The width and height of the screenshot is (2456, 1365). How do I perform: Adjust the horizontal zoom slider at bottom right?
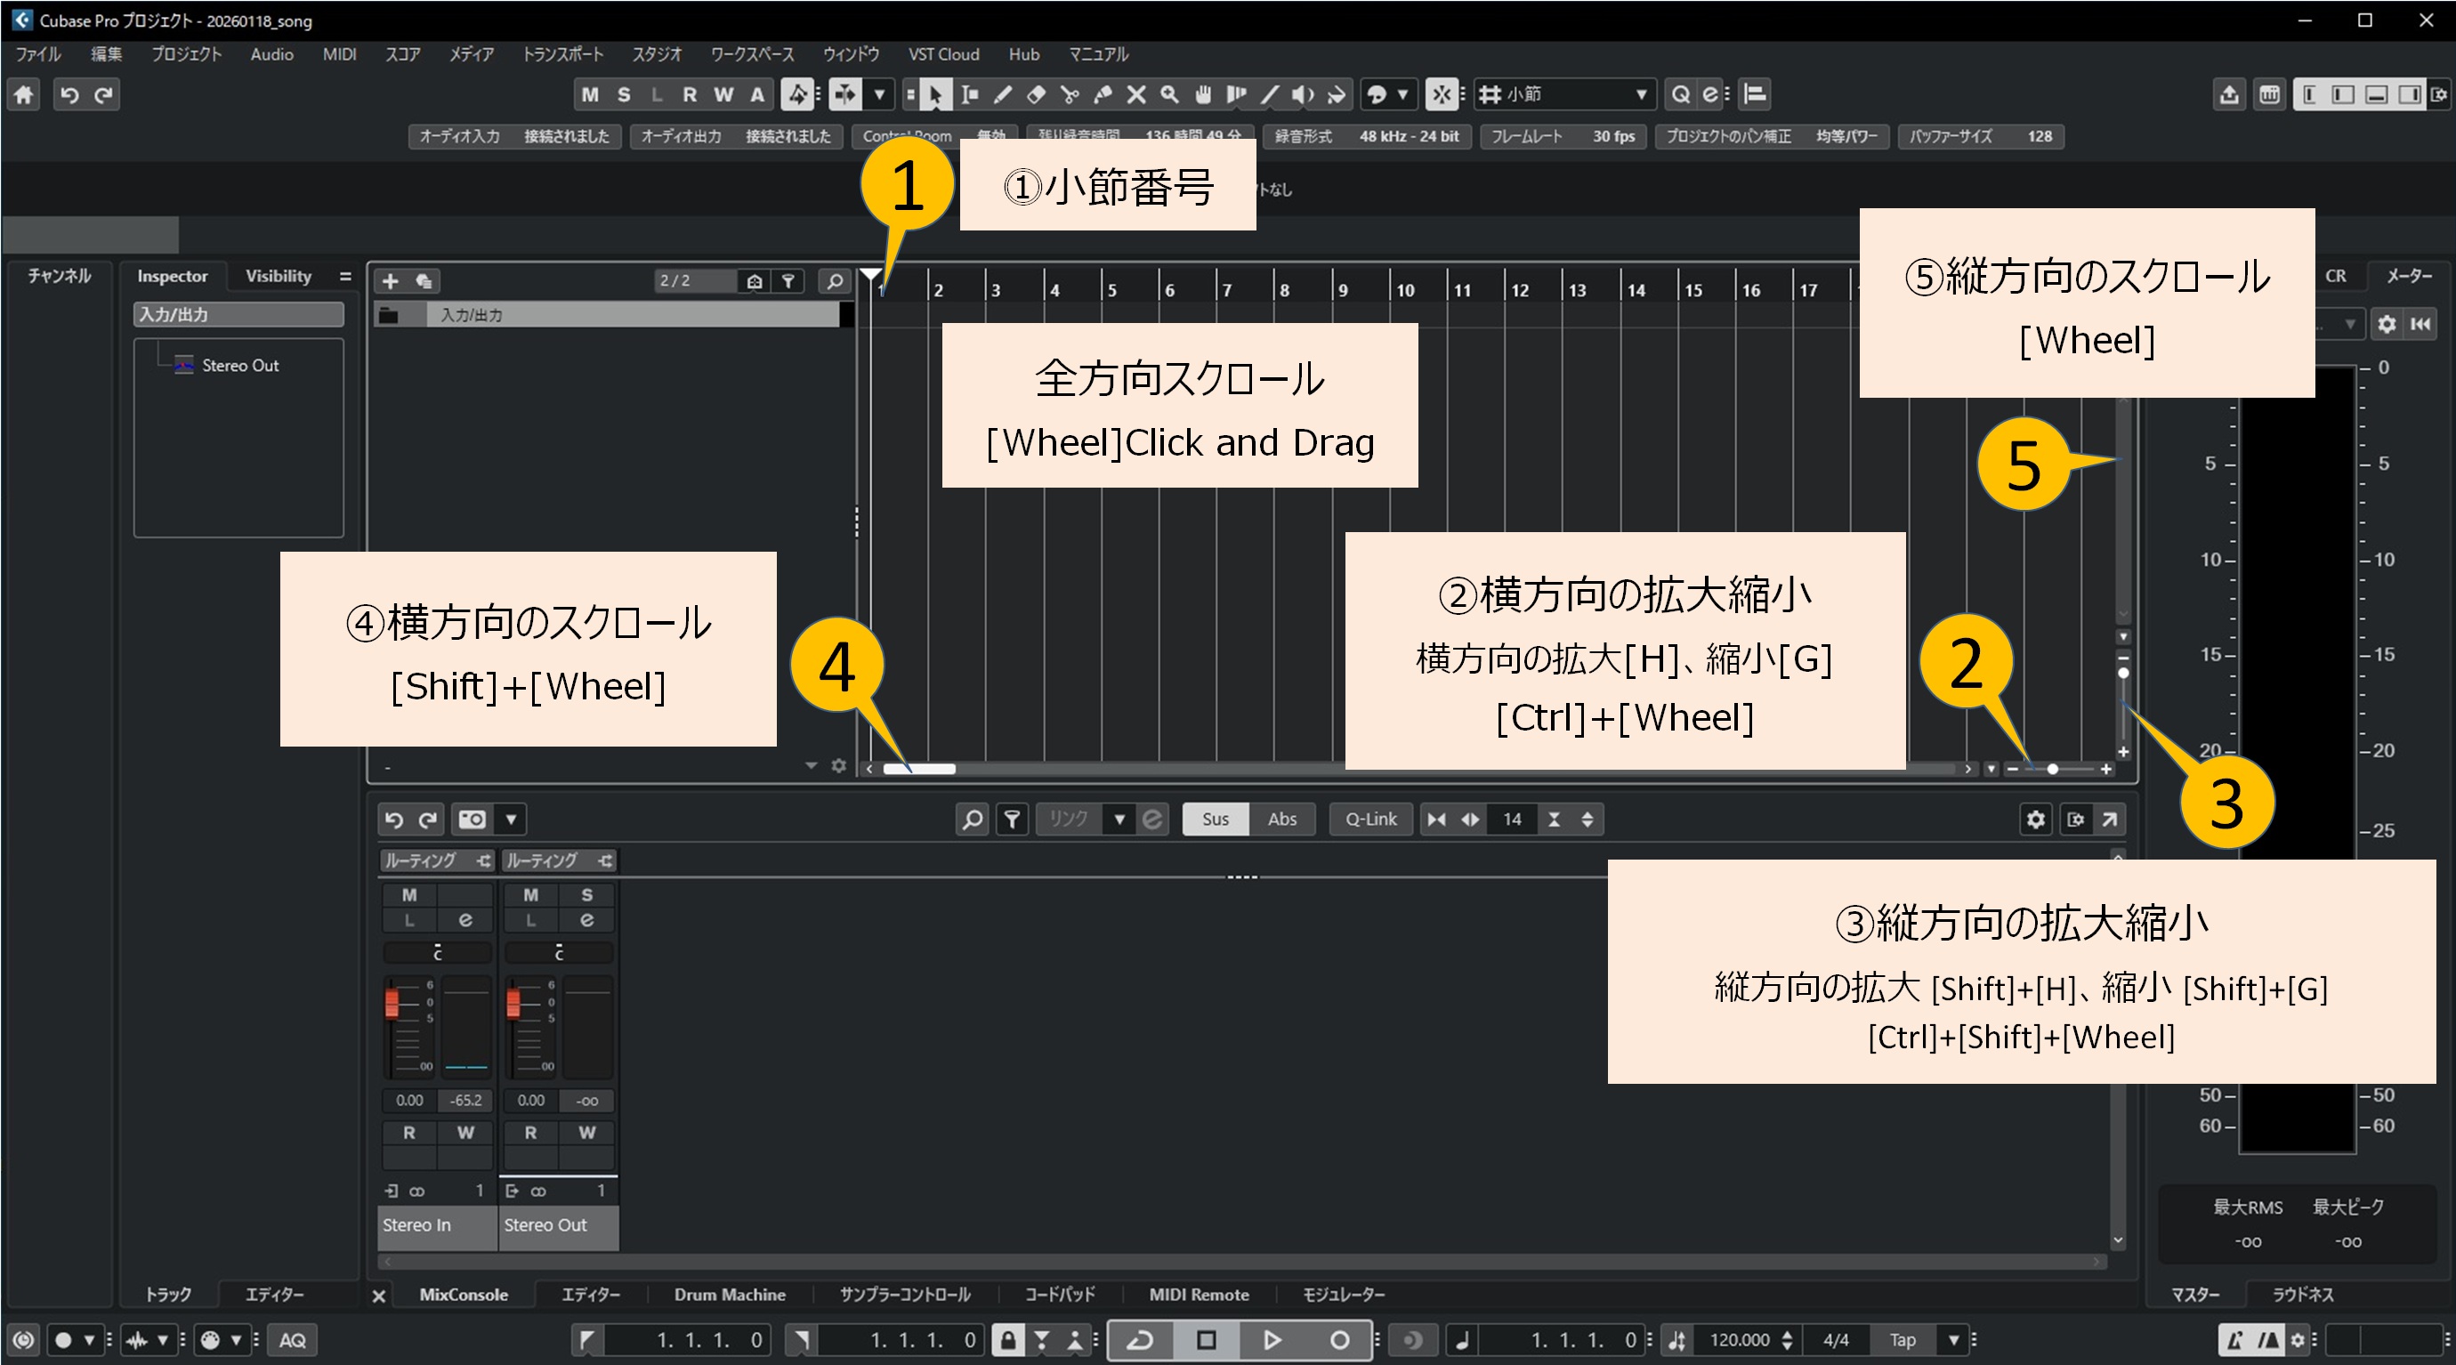point(2055,769)
